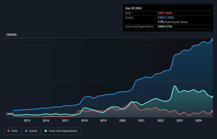The height and width of the screenshot is (139, 217).
Task: Click the Equity value CN¥21.539b in tooltip
Action: [x=166, y=17]
